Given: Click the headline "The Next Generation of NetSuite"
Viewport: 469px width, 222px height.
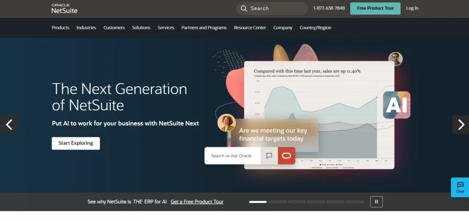Looking at the screenshot, I should click(x=120, y=97).
